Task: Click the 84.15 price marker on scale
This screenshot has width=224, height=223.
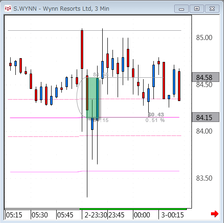Action: [205, 117]
